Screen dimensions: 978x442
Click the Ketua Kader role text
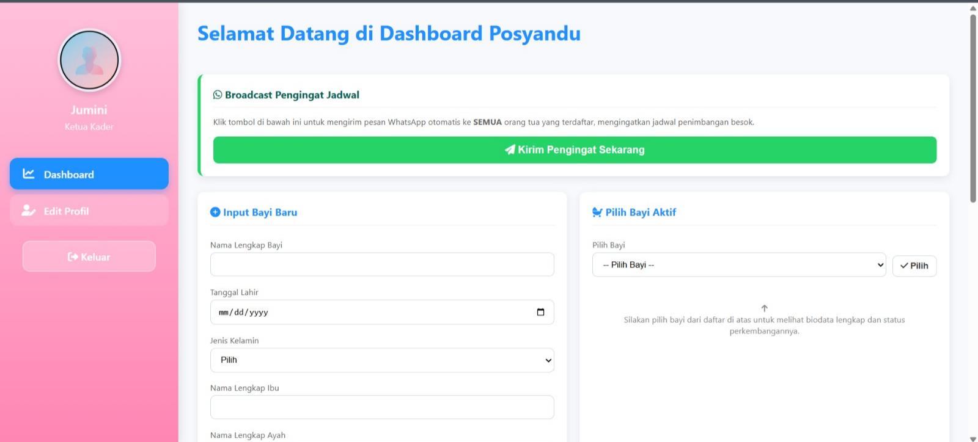[89, 126]
